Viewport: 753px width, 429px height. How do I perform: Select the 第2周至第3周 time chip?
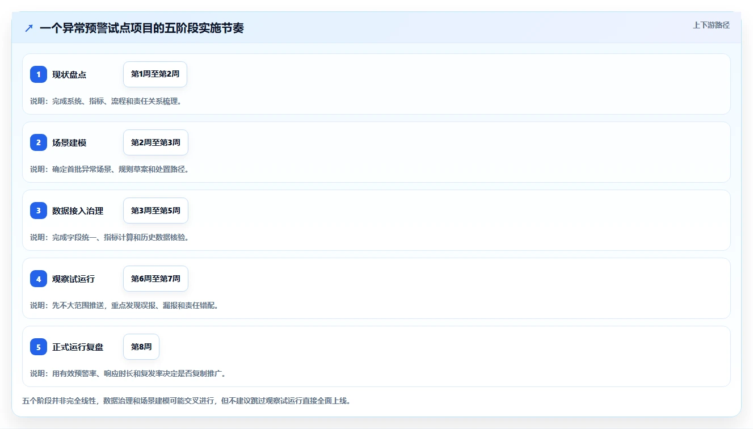(x=155, y=142)
